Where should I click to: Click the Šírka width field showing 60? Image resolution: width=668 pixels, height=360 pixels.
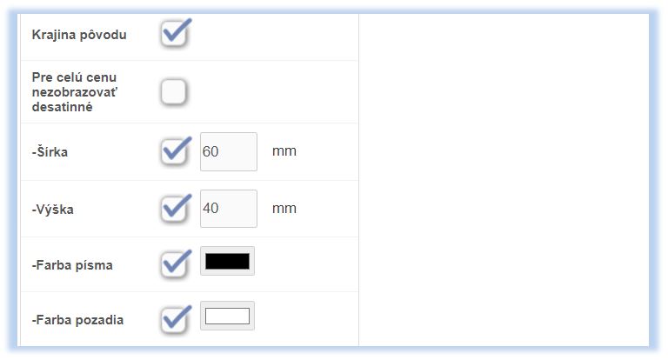tap(229, 151)
